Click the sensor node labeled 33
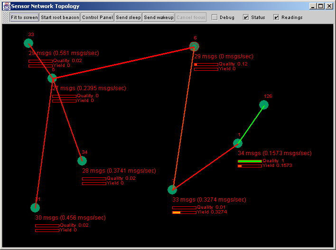The width and height of the screenshot is (336, 250). point(28,43)
